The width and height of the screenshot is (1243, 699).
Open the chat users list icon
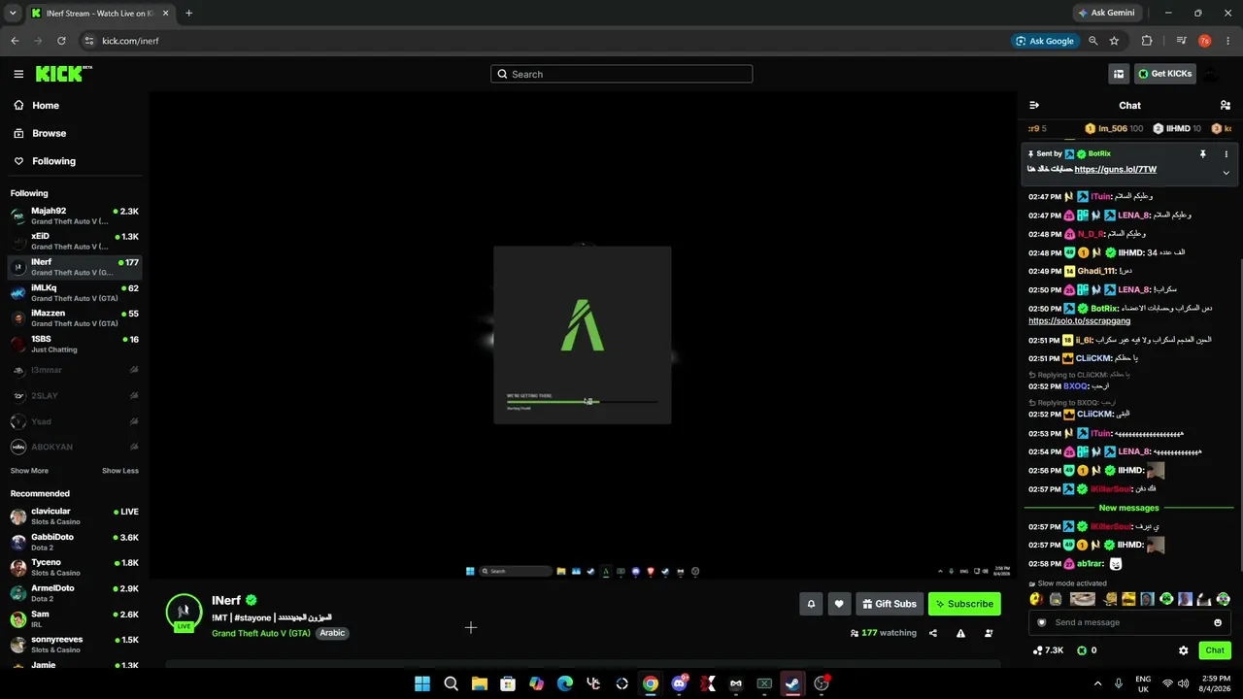coord(1225,105)
